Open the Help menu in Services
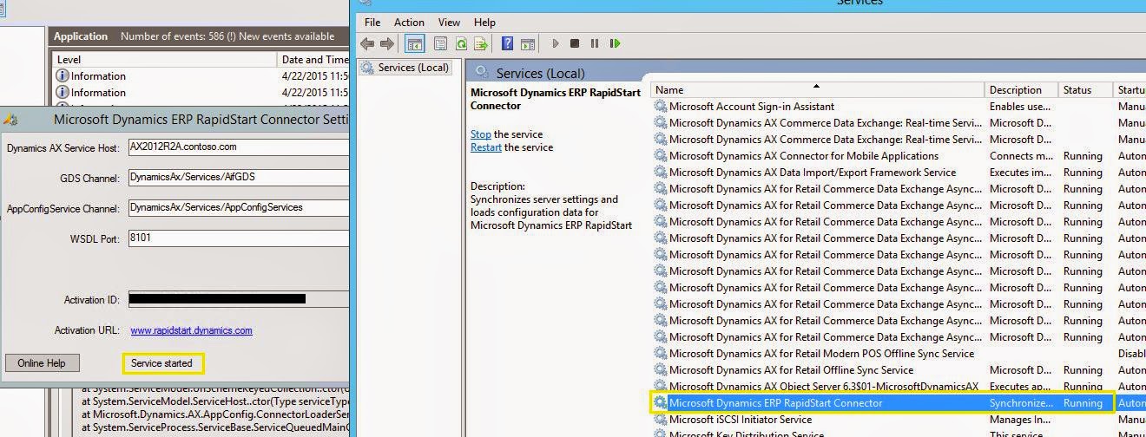The height and width of the screenshot is (437, 1146). (x=484, y=23)
